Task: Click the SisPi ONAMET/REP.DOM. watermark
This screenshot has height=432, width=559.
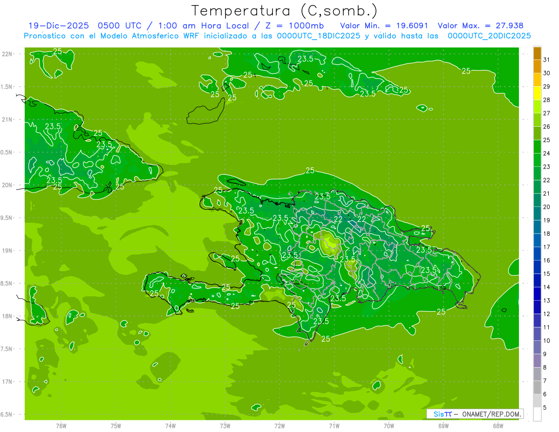Action: tap(475, 414)
